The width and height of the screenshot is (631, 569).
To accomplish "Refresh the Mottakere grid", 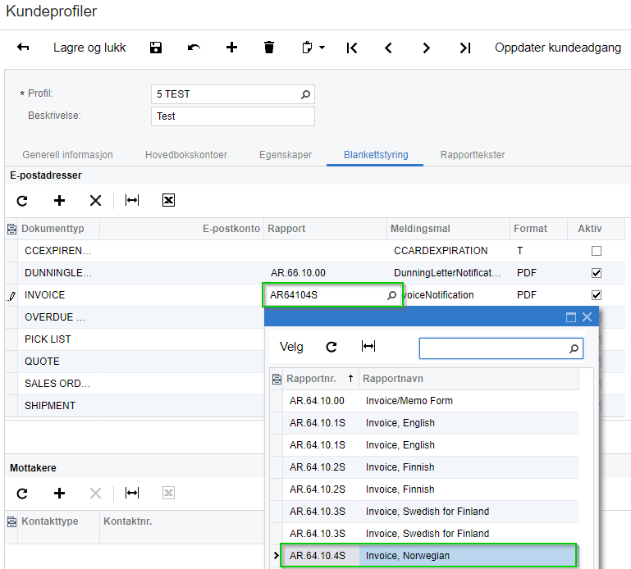I will [22, 493].
